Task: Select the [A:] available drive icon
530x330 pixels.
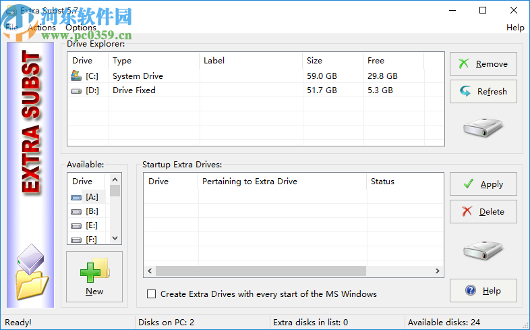Action: (76, 197)
